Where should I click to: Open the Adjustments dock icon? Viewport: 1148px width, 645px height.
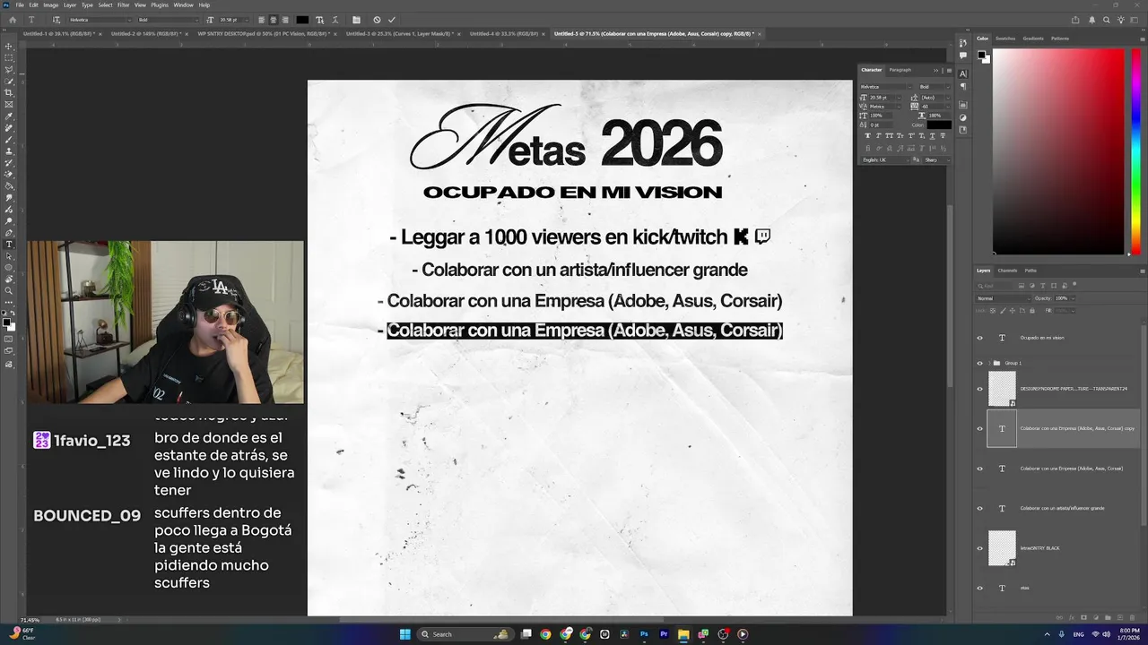963,117
